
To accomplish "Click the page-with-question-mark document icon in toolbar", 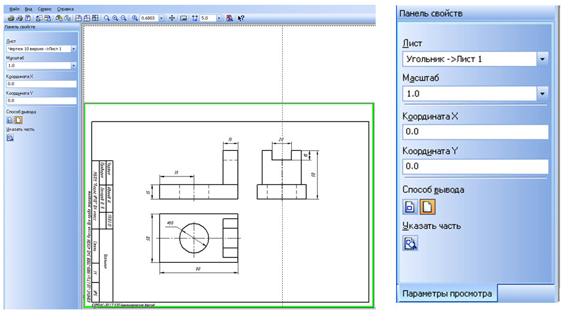I will (x=28, y=18).
